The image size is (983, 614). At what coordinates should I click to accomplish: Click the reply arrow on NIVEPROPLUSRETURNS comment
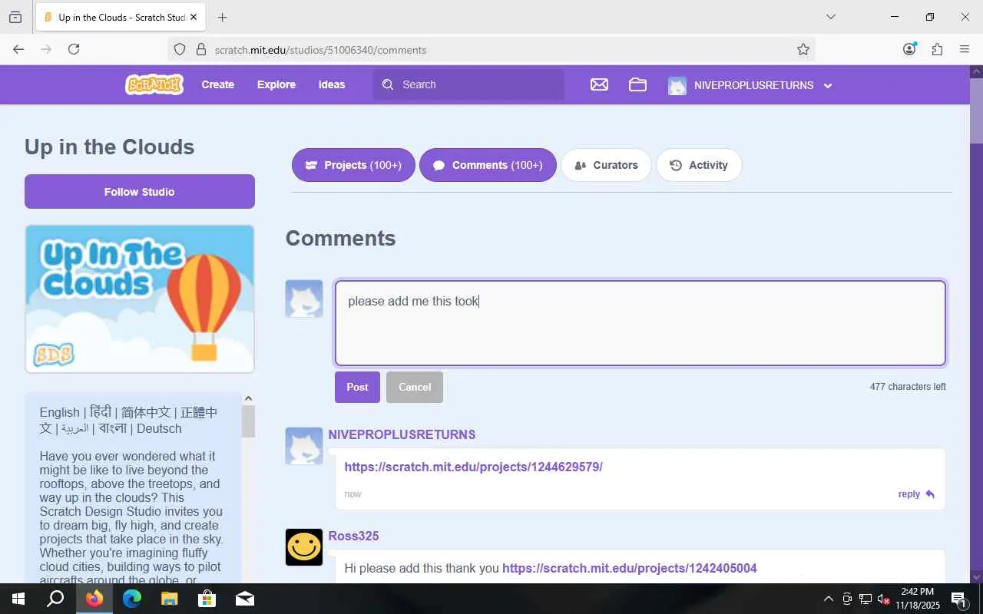coord(930,494)
